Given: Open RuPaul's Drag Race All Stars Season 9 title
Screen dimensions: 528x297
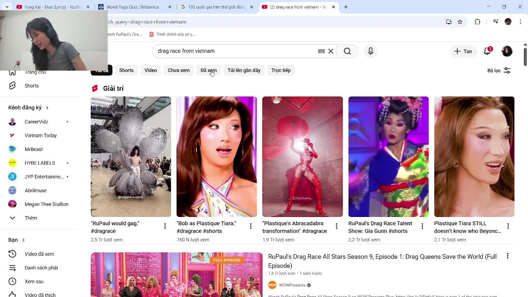Looking at the screenshot, I should [382, 261].
